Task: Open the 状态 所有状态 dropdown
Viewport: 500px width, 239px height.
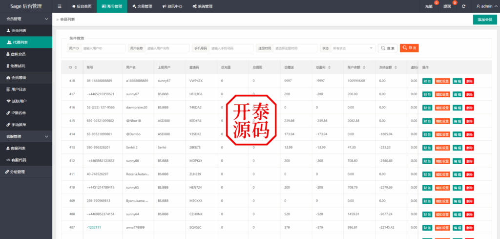Action: (x=353, y=48)
